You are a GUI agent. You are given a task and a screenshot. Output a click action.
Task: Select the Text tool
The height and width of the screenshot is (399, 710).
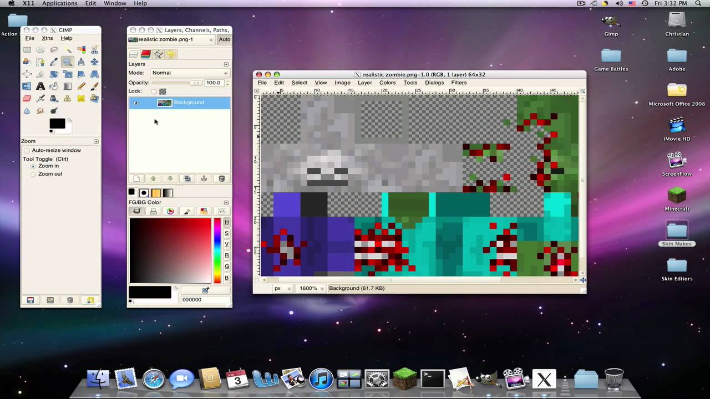40,86
